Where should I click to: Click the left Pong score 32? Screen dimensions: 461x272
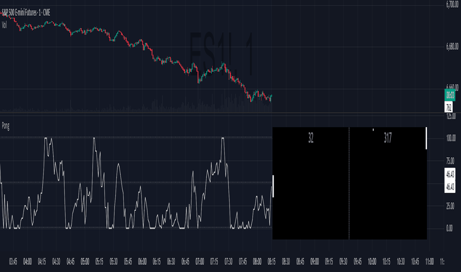pos(311,138)
